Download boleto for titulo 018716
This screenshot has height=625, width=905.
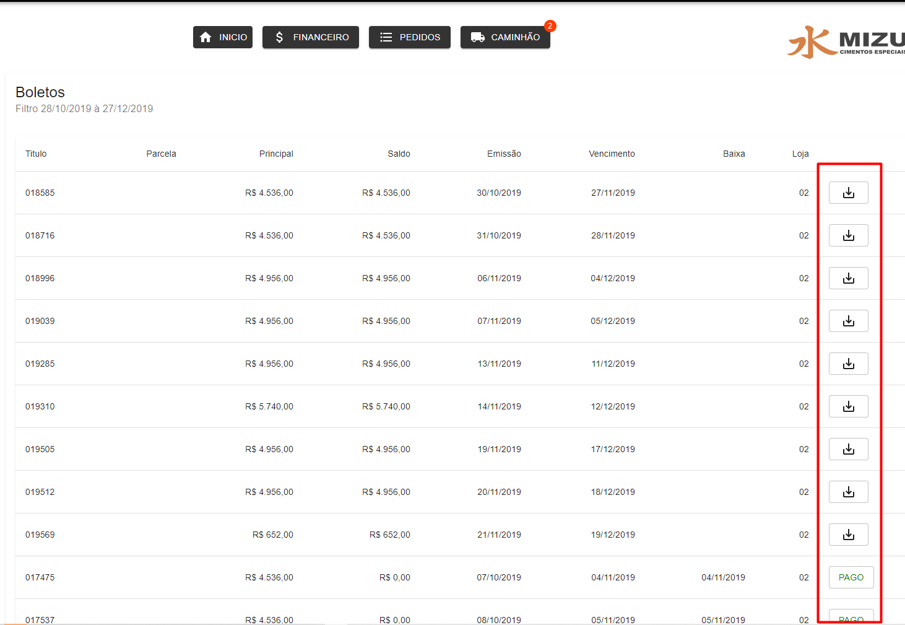click(848, 235)
